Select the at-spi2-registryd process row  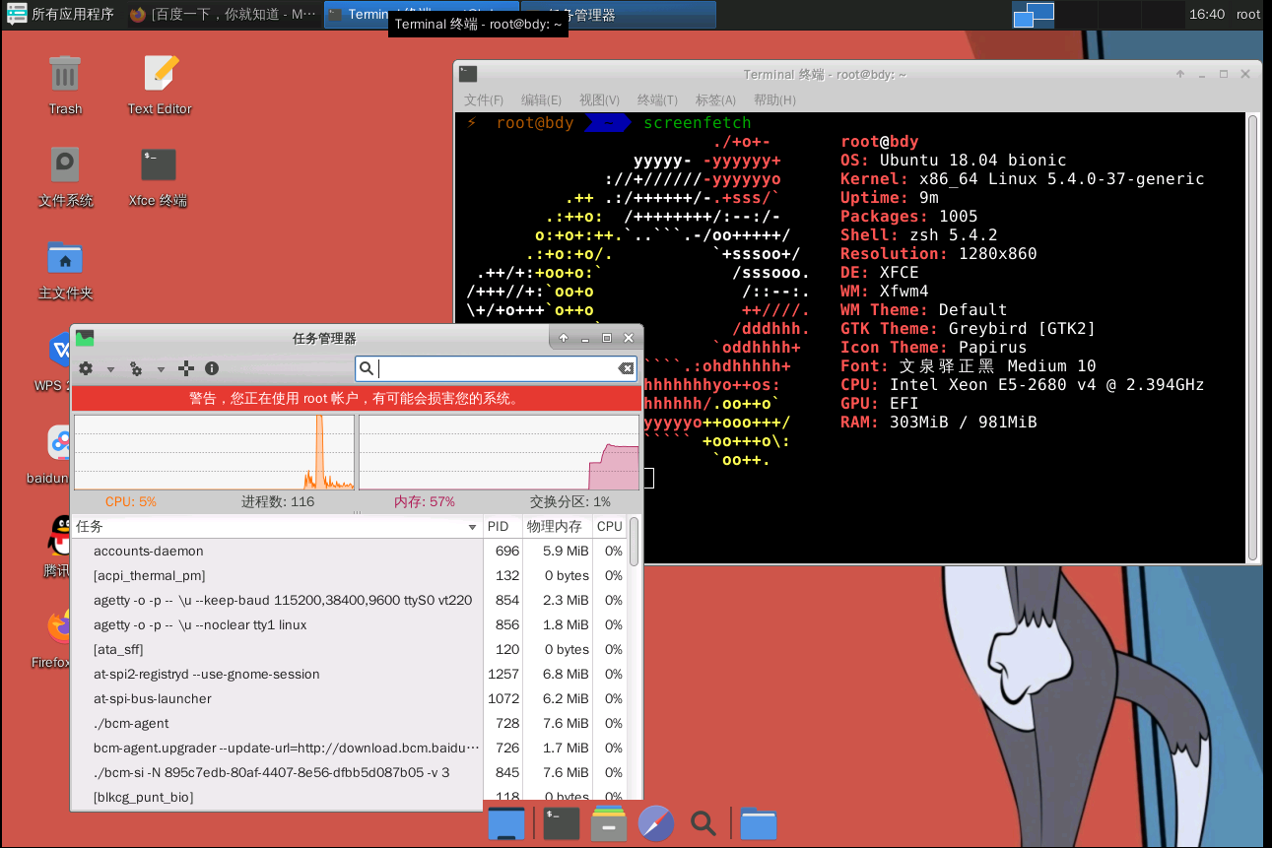pos(349,674)
